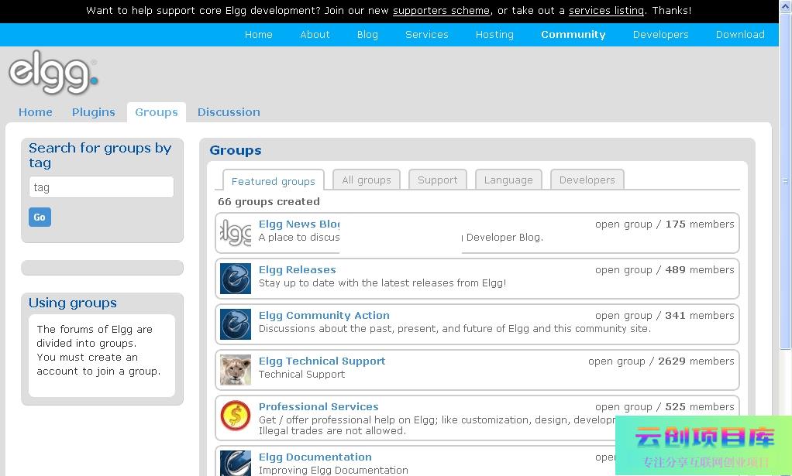
Task: Click the Elgg Community Action group icon
Action: tap(236, 324)
